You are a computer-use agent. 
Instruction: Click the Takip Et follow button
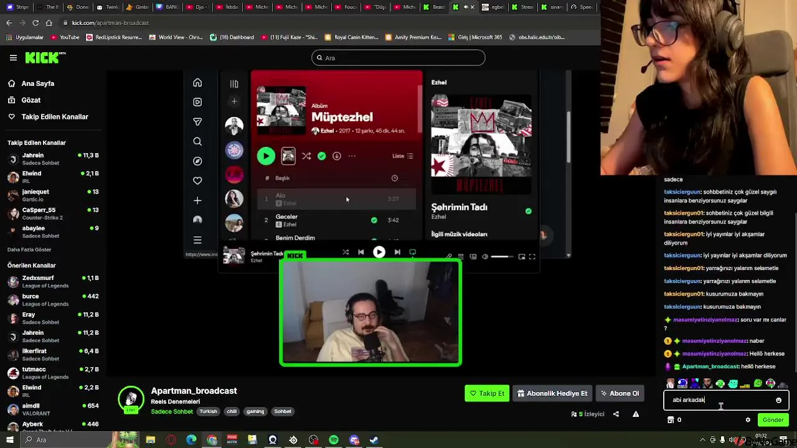487,393
